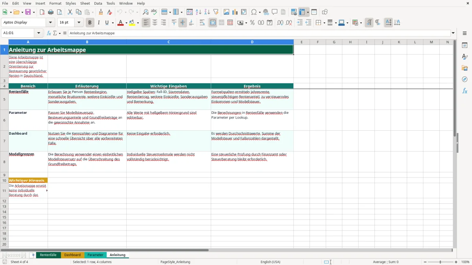Open the Styles menu

tap(71, 3)
